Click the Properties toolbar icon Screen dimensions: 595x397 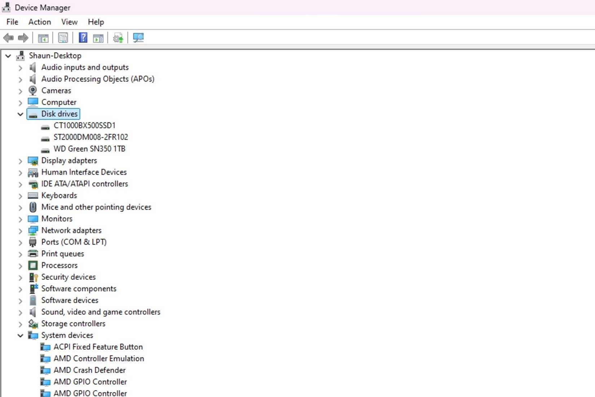63,38
